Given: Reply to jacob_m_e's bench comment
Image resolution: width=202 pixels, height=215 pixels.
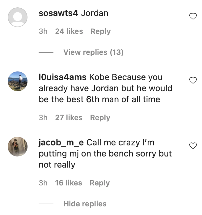Looking at the screenshot, I should (100, 183).
